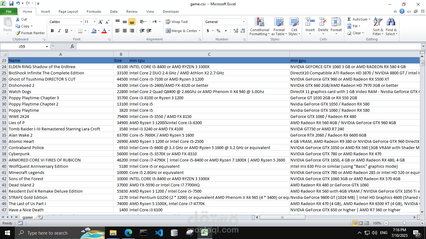
Task: Open Format as Table gallery
Action: (279, 26)
